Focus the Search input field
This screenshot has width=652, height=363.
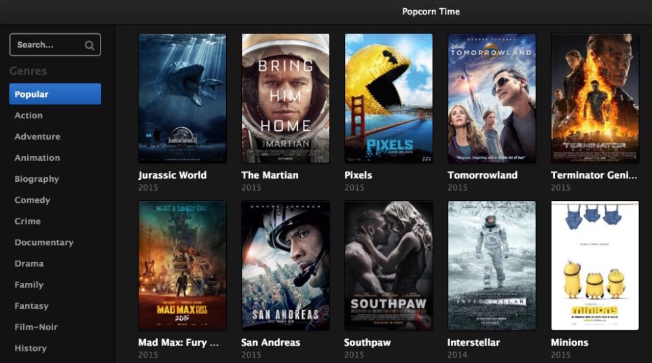(55, 45)
